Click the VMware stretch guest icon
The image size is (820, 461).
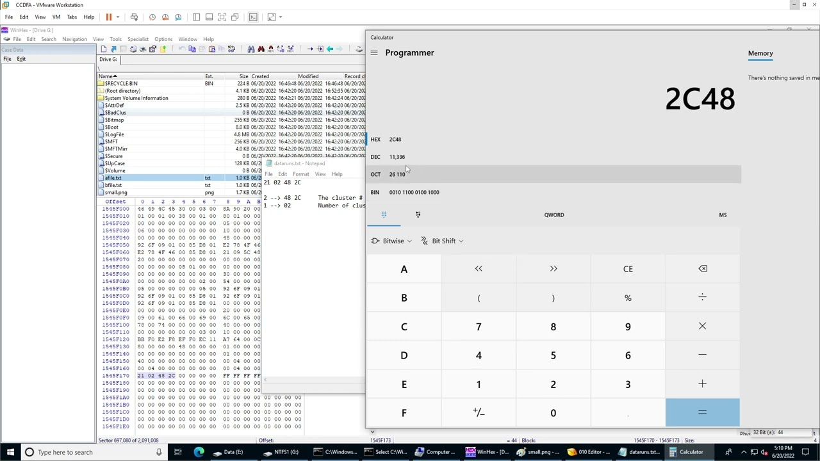tap(272, 17)
